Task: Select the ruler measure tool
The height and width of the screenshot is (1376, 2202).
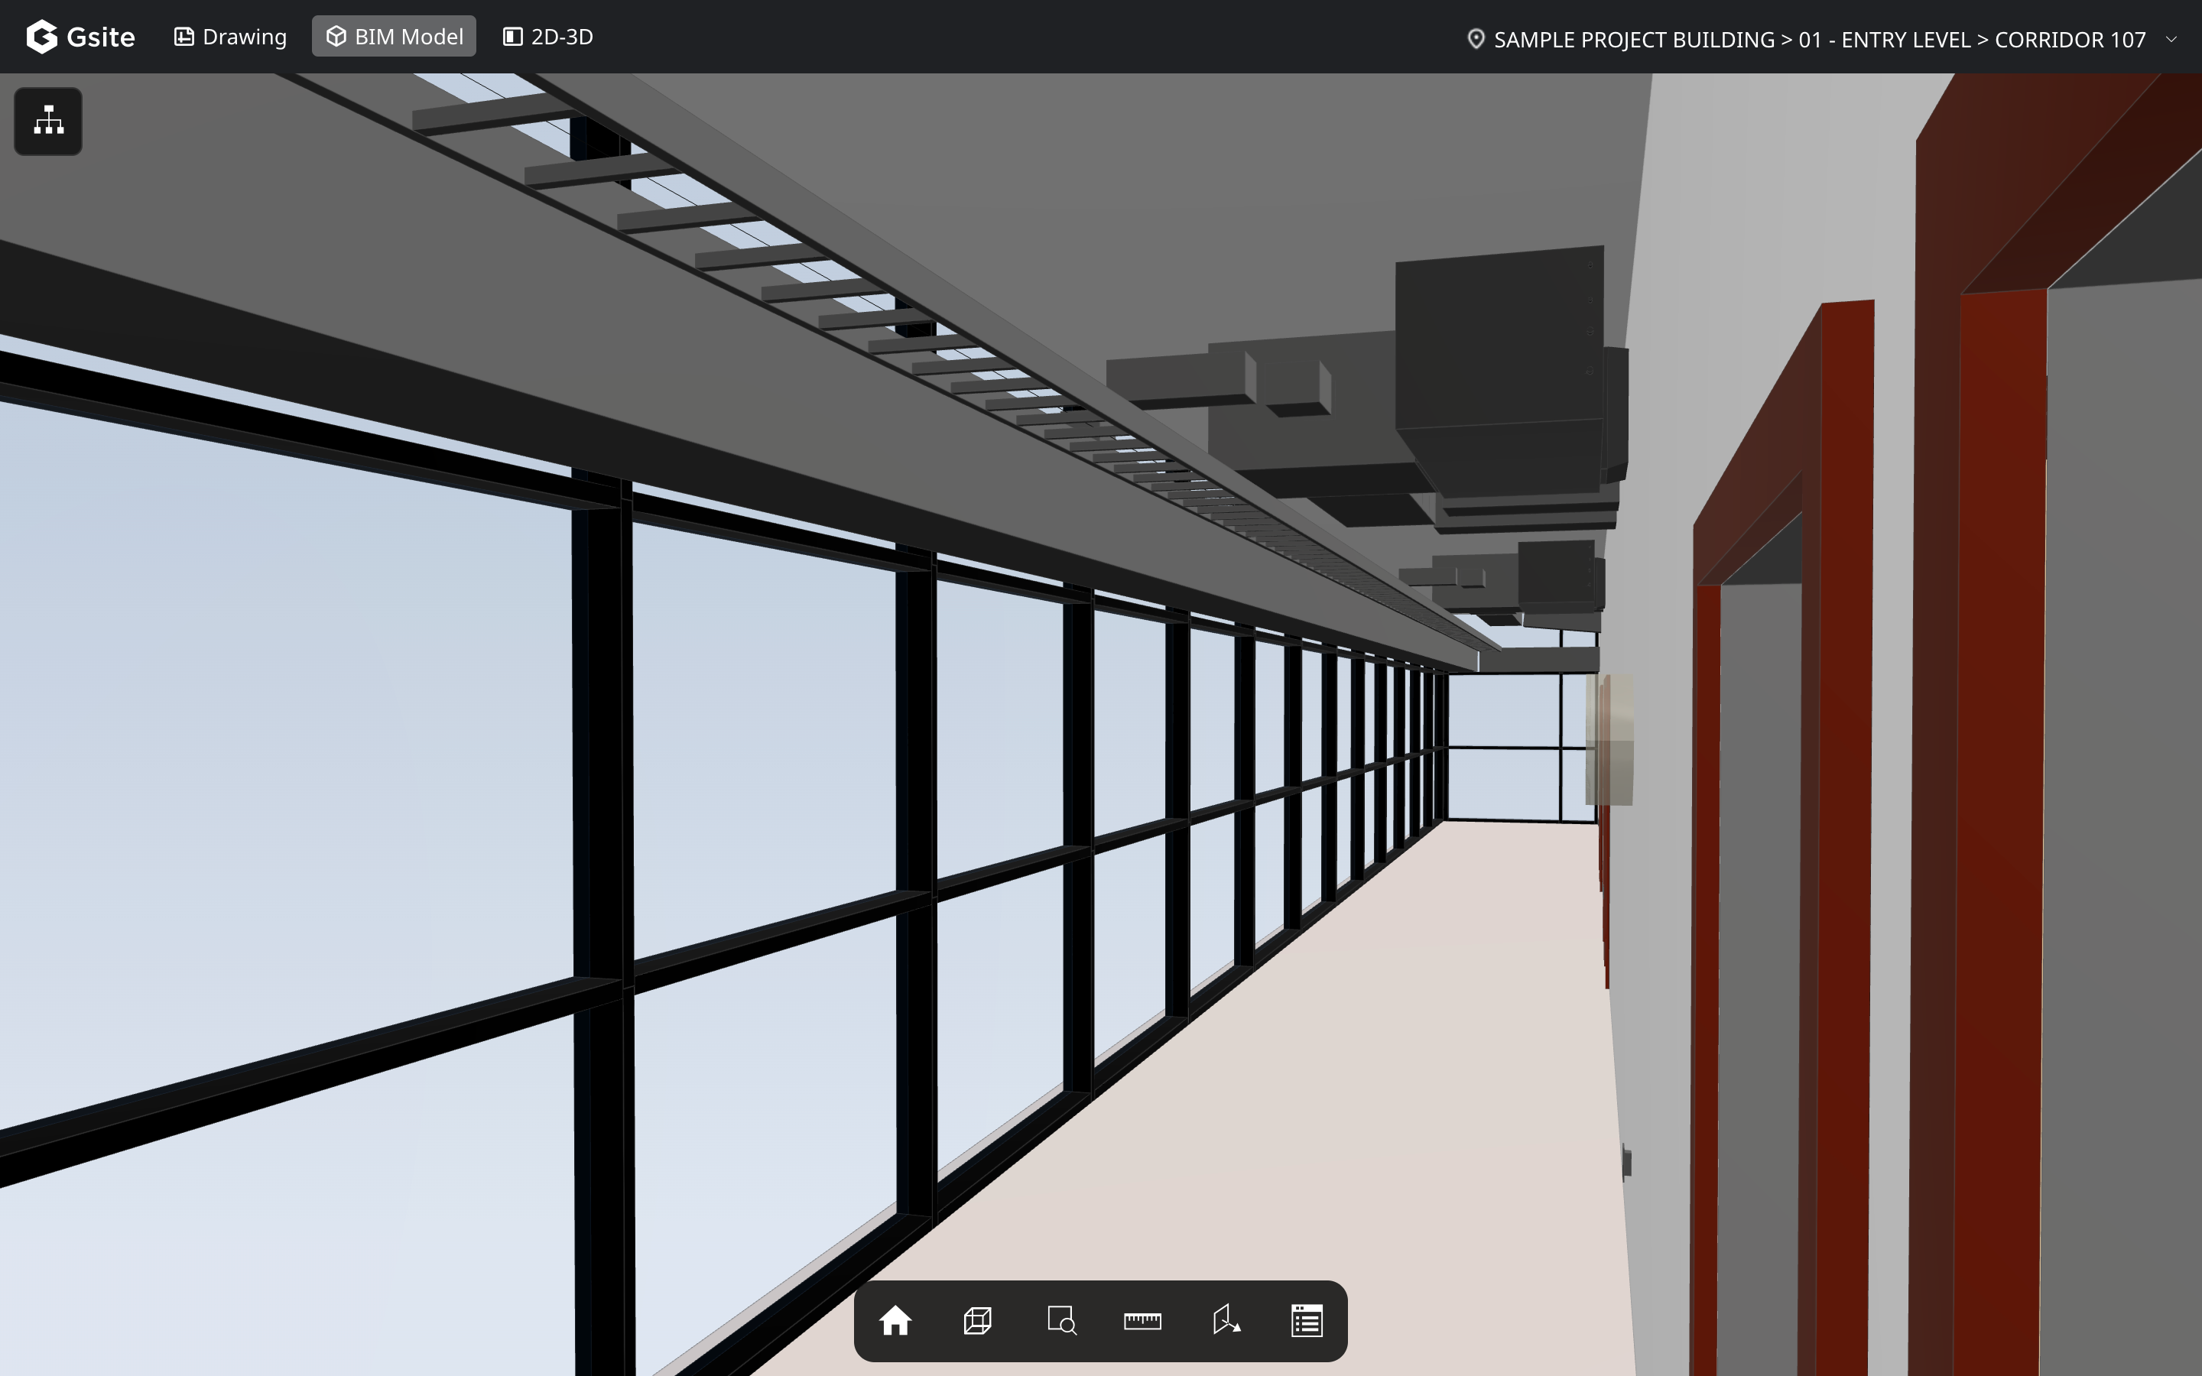Action: (x=1142, y=1319)
